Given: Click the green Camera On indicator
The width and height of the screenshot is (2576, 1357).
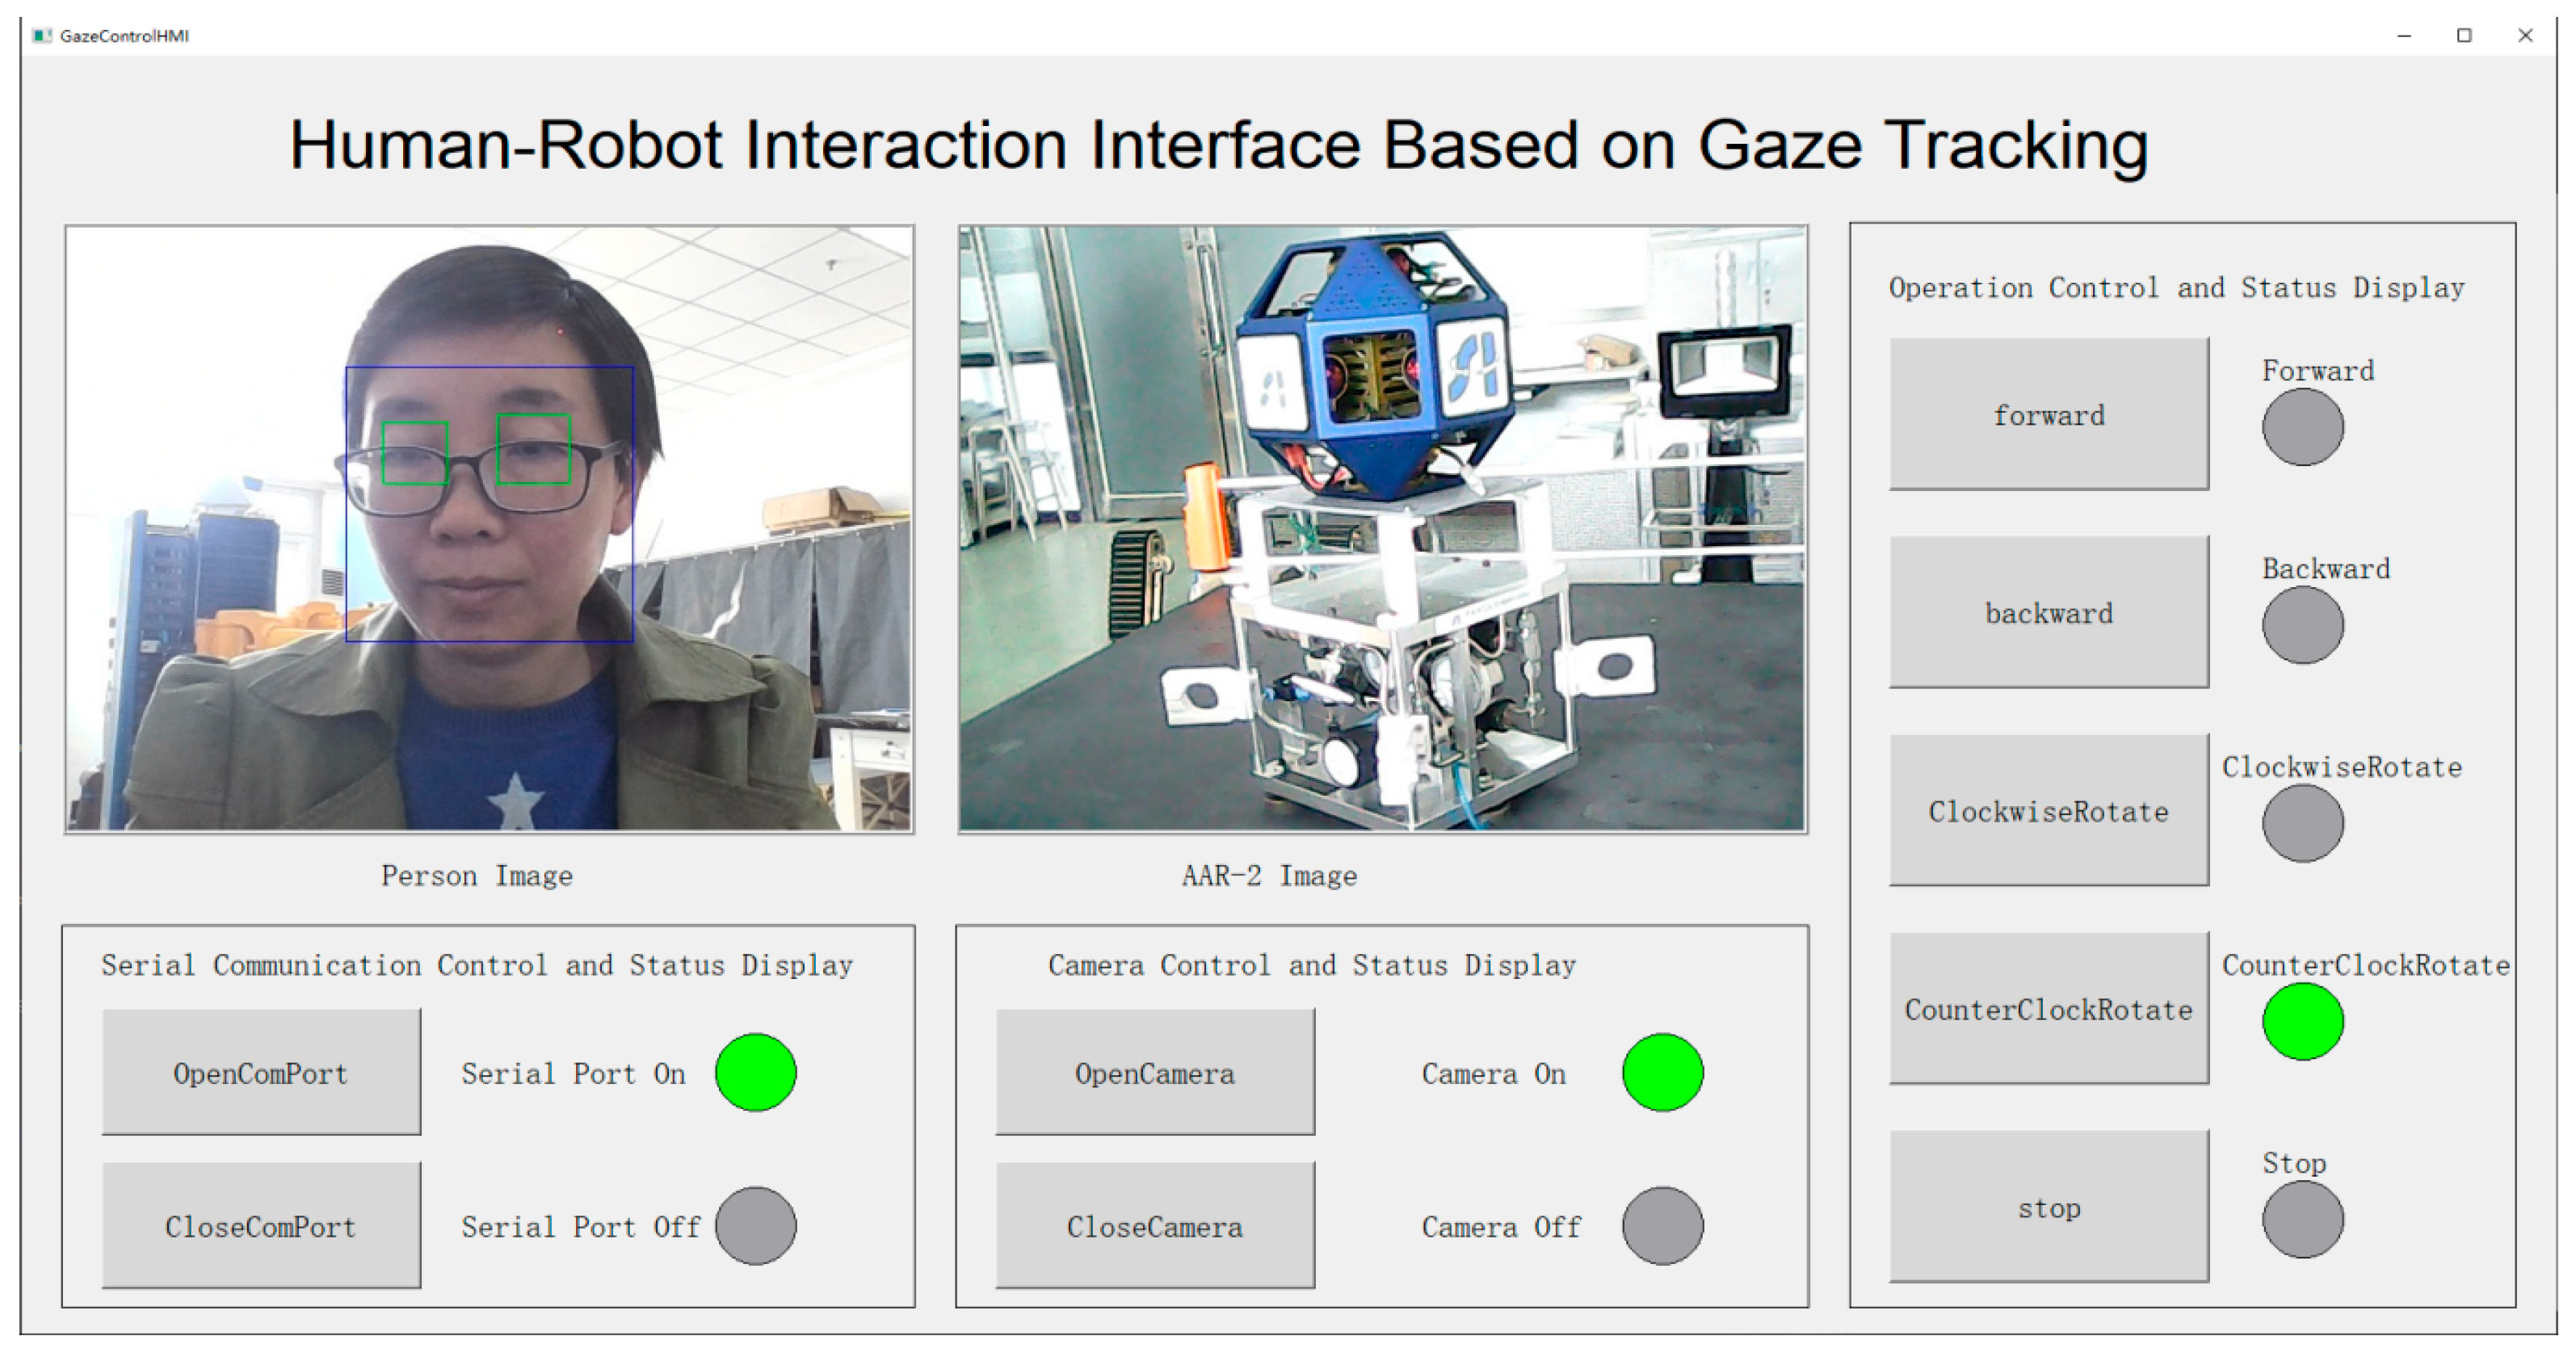Looking at the screenshot, I should (1662, 1072).
